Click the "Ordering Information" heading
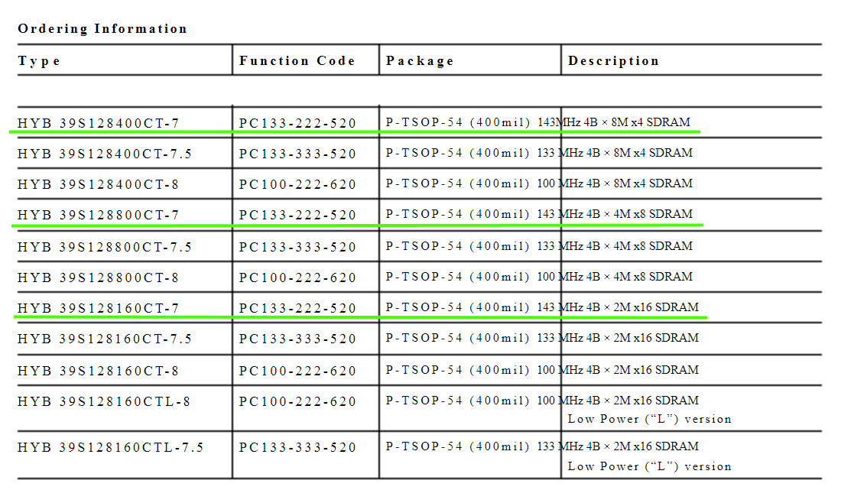Viewport: 841px width, 503px height. pos(102,29)
